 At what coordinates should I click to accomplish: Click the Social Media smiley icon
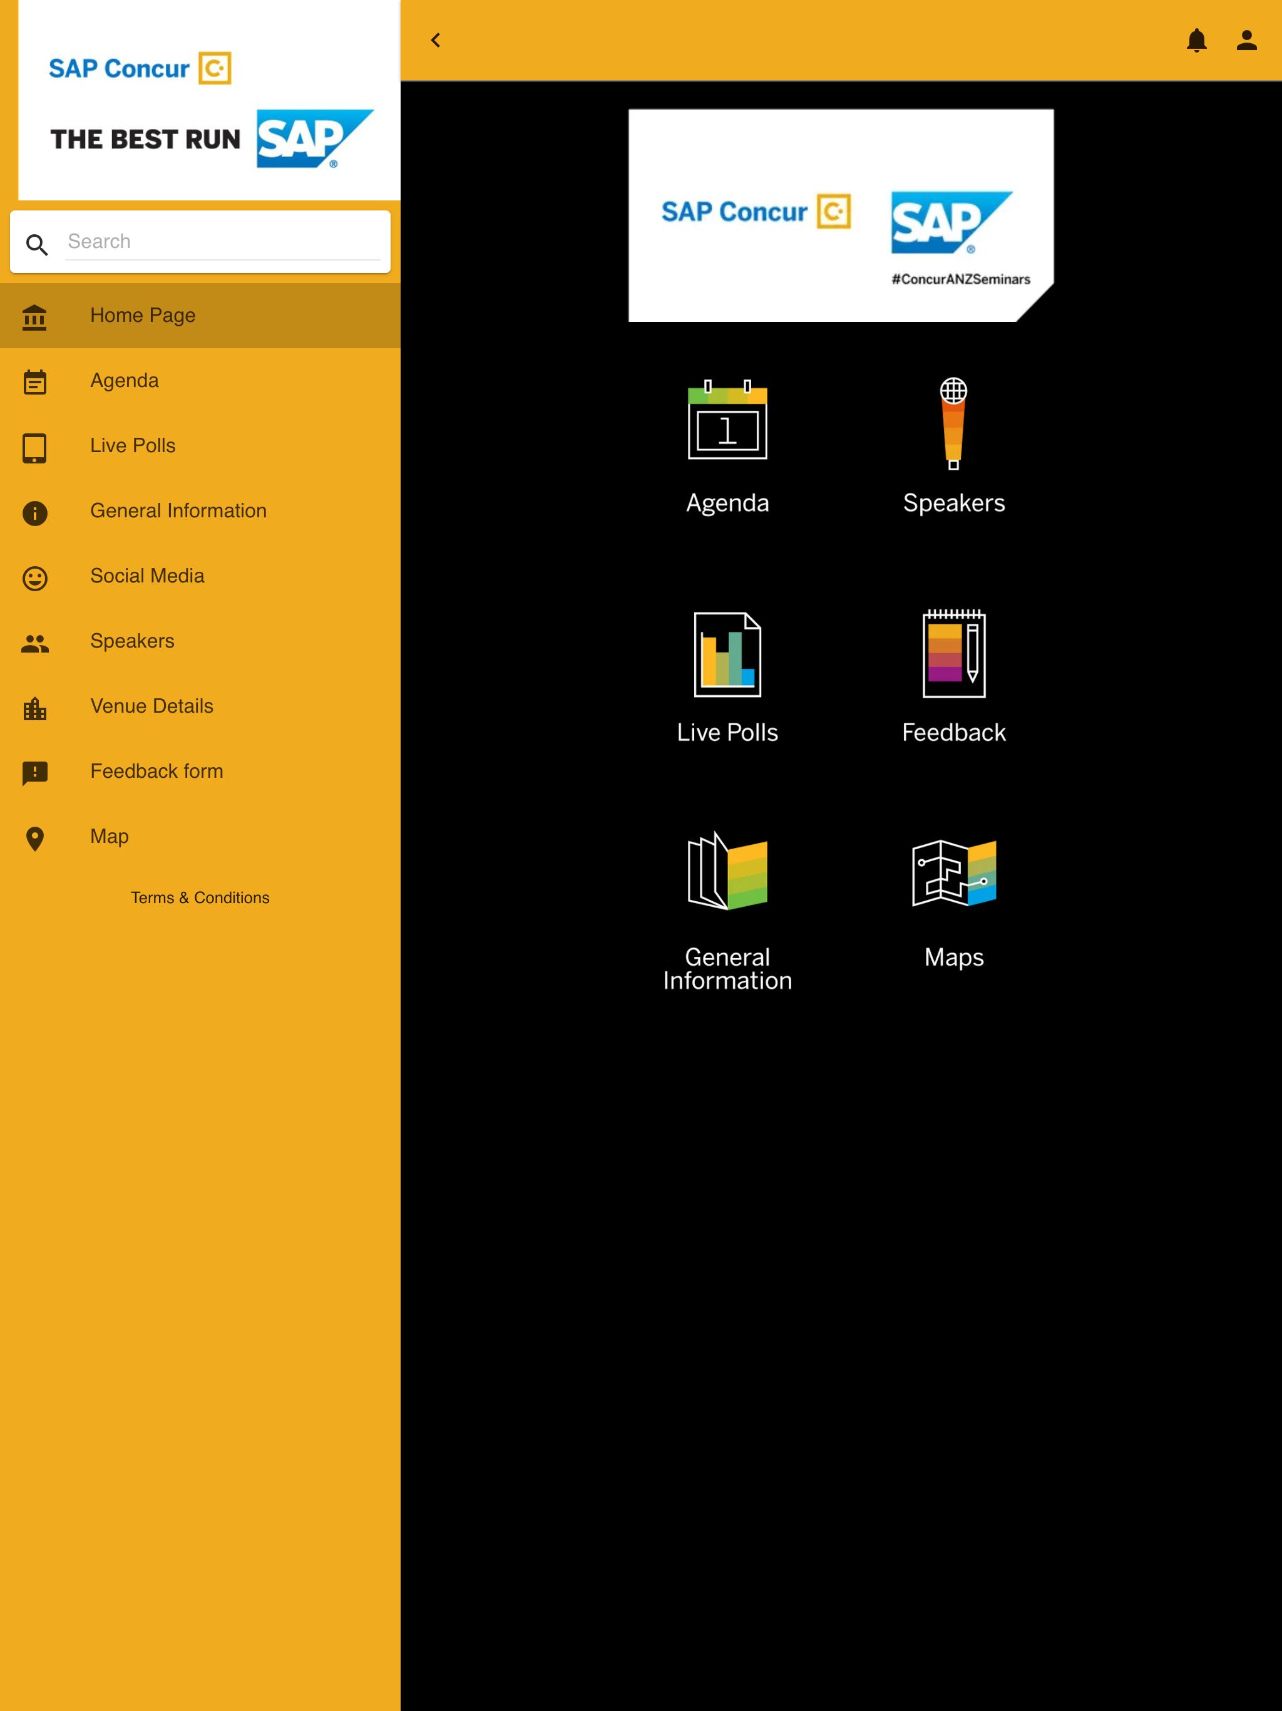(35, 578)
